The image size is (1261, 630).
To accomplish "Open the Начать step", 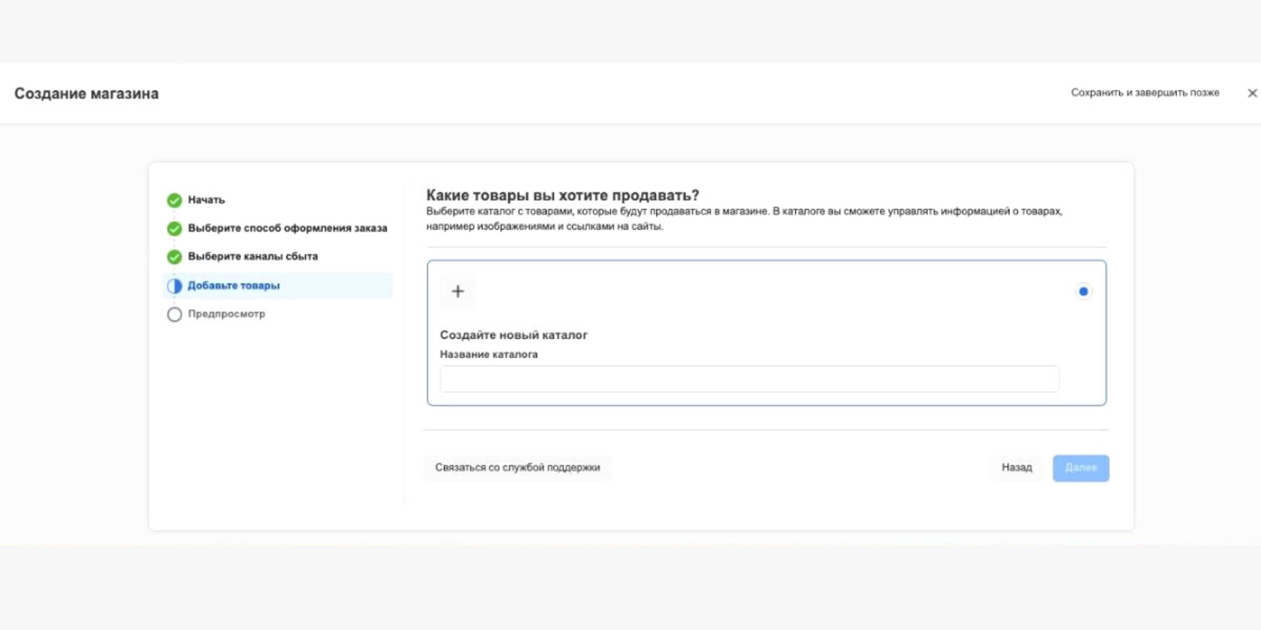I will tap(206, 200).
